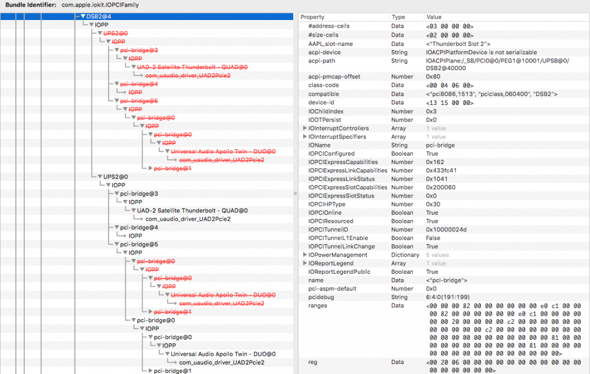Select the class-code property row

pos(444,85)
